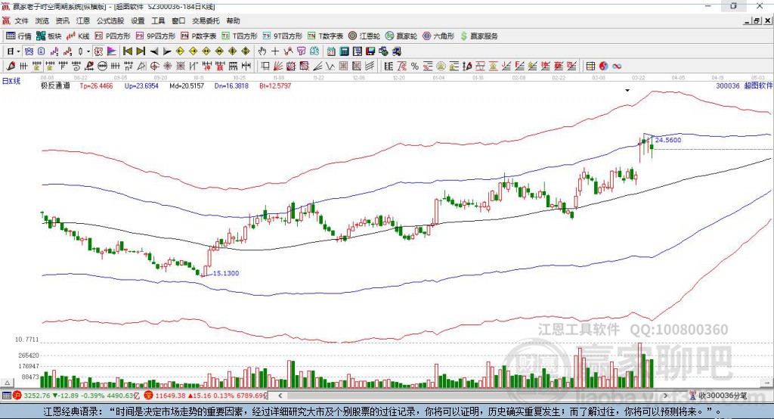Select the crosshair cursor tool

click(x=275, y=51)
